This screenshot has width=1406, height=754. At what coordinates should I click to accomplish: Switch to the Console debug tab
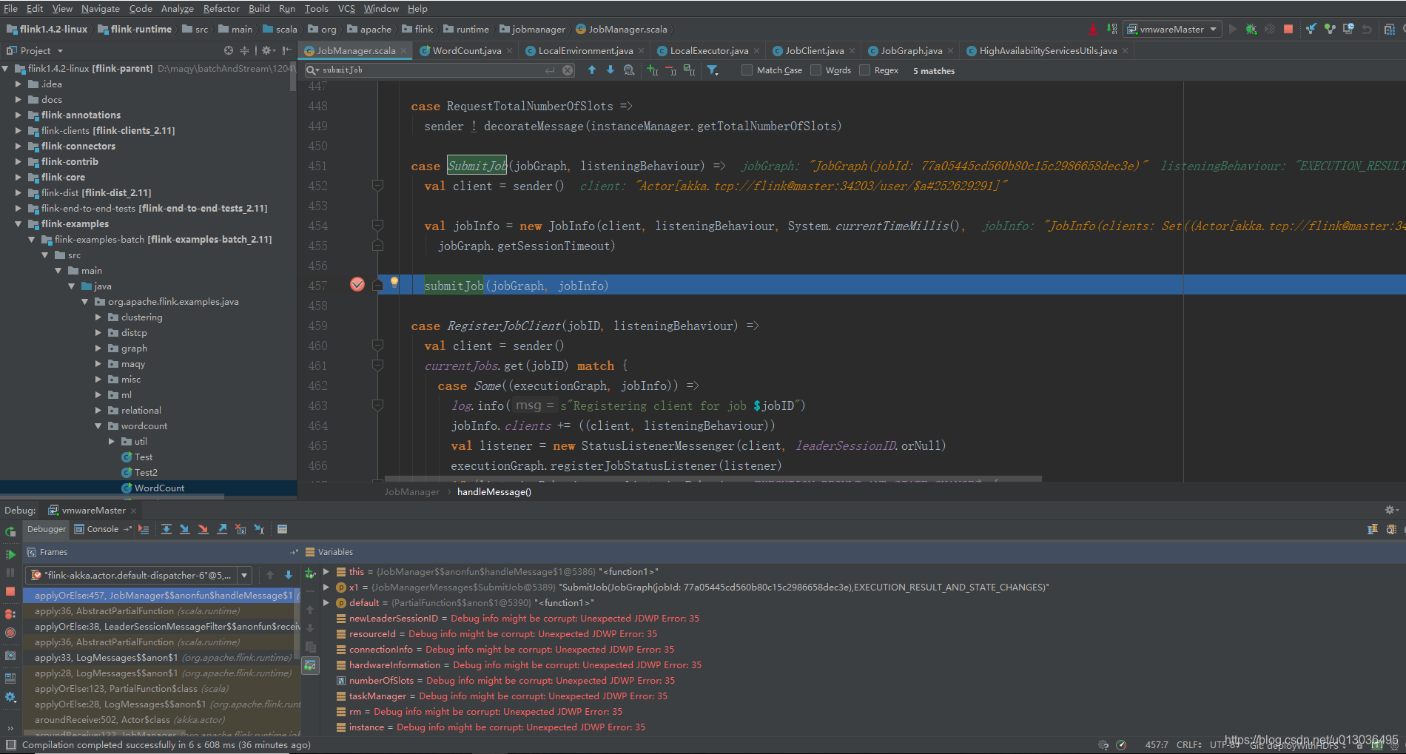coord(103,528)
